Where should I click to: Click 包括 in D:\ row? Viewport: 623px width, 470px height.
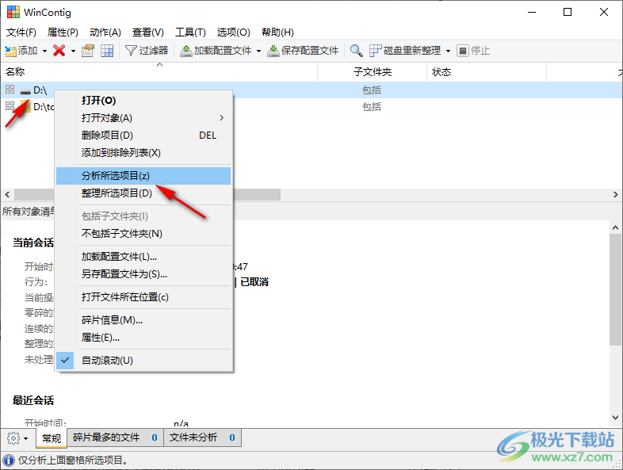[372, 90]
